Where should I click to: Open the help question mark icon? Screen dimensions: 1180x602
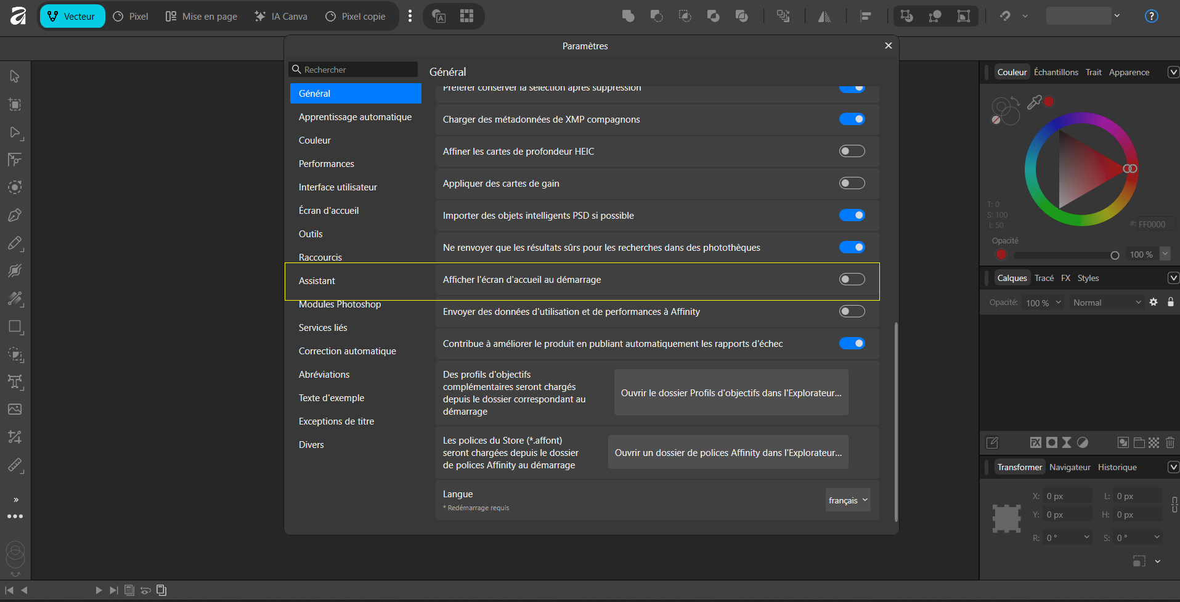point(1151,16)
